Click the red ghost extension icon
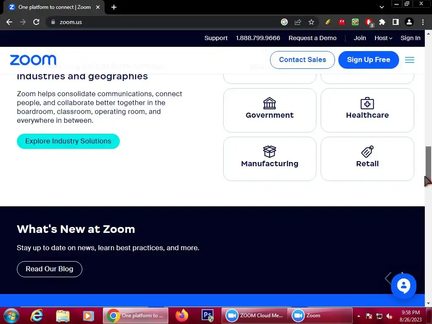The height and width of the screenshot is (324, 432). (342, 22)
